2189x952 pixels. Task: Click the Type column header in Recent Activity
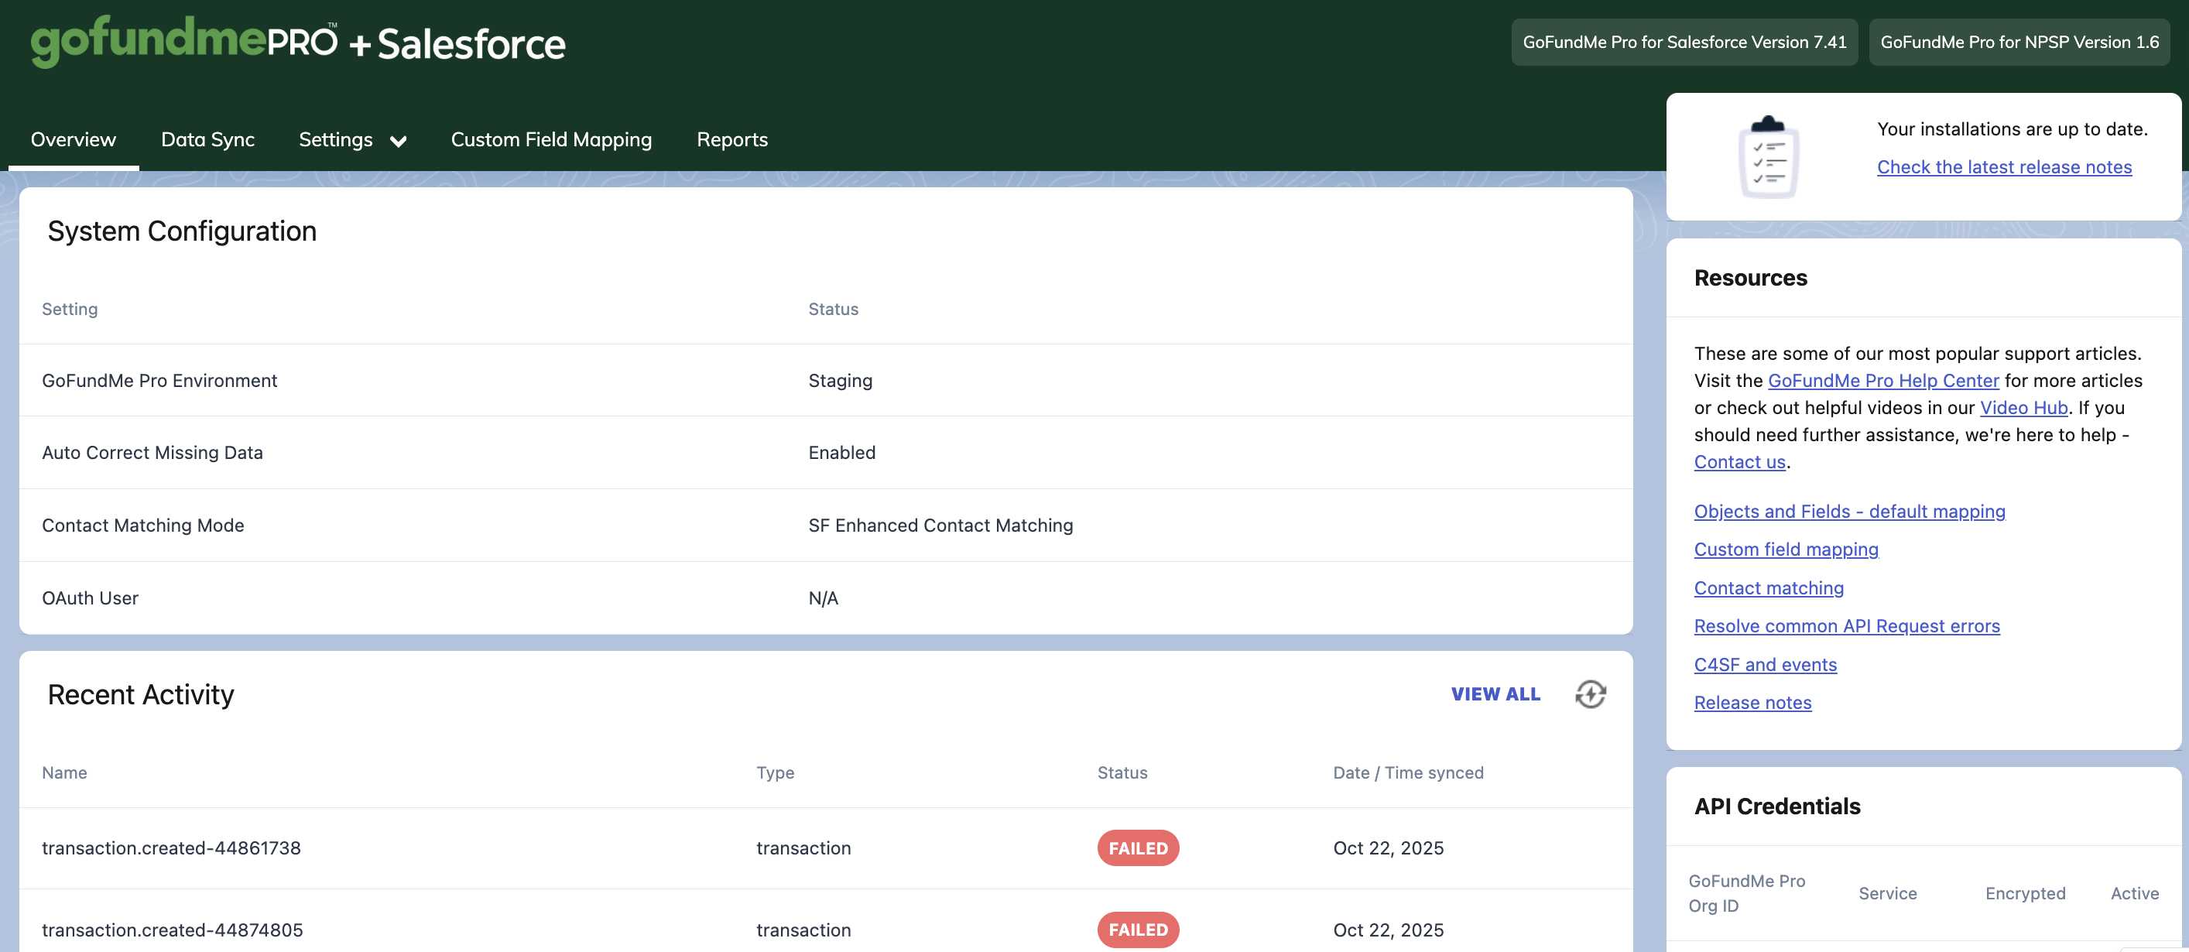[x=775, y=772]
